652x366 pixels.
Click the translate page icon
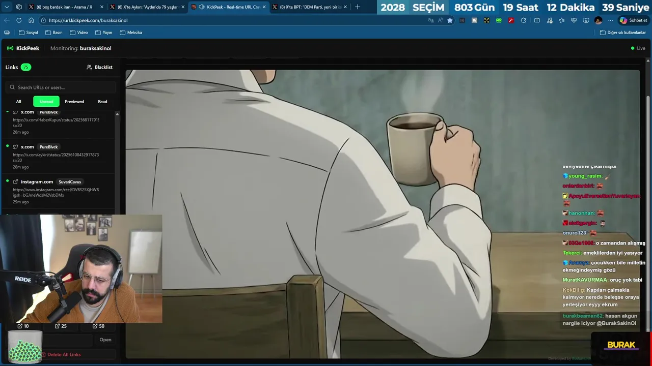coord(431,20)
